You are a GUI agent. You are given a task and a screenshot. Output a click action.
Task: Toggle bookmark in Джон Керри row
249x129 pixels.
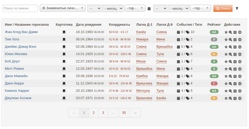point(64,83)
